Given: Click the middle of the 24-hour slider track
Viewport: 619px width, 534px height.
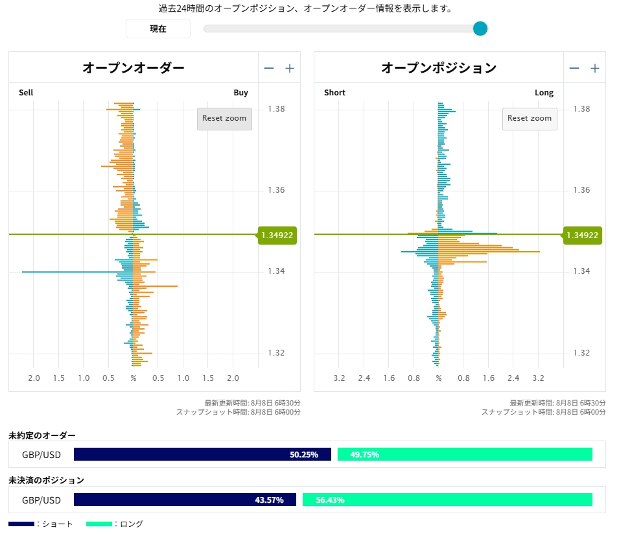Looking at the screenshot, I should pyautogui.click(x=342, y=29).
